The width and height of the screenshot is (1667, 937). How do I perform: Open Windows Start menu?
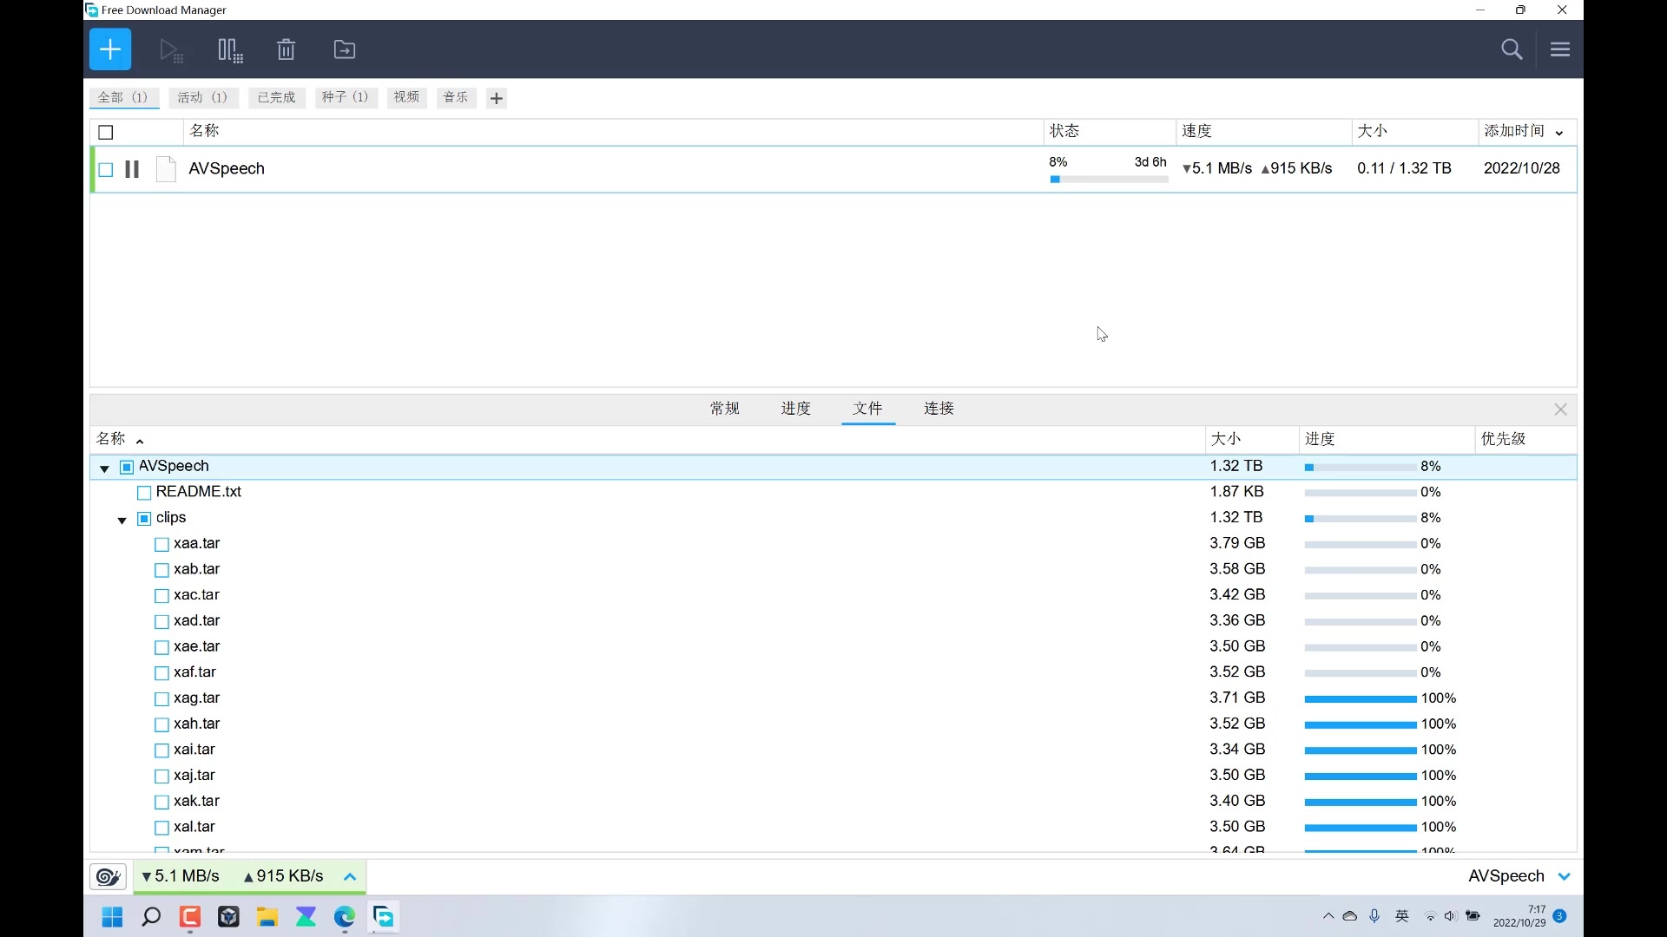(112, 917)
